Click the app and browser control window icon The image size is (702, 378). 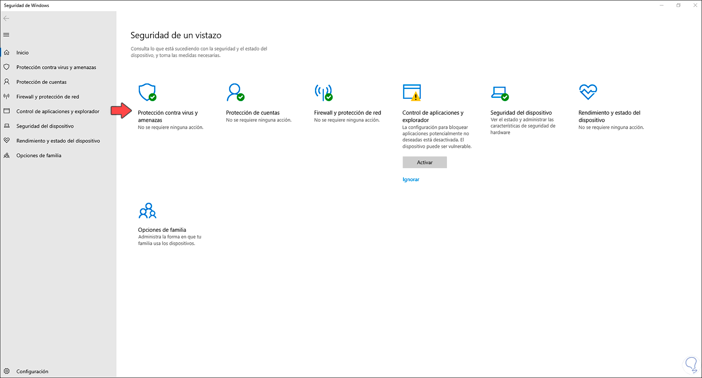pyautogui.click(x=411, y=92)
